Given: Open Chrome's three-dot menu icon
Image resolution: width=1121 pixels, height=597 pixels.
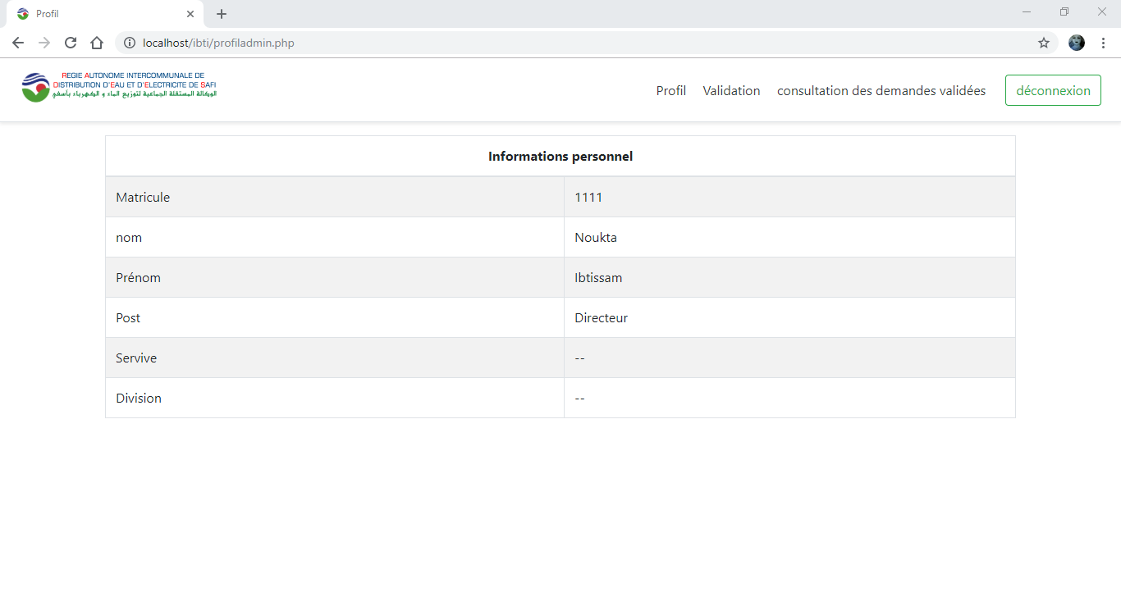Looking at the screenshot, I should tap(1102, 42).
